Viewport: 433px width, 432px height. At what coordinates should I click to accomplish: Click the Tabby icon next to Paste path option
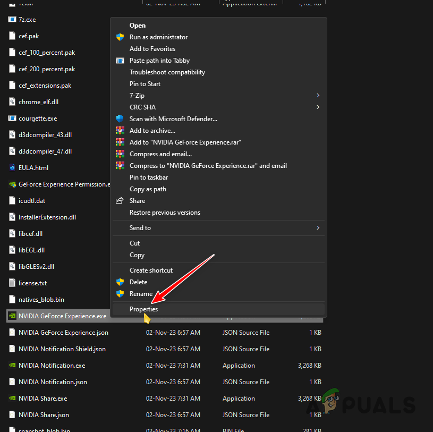120,61
